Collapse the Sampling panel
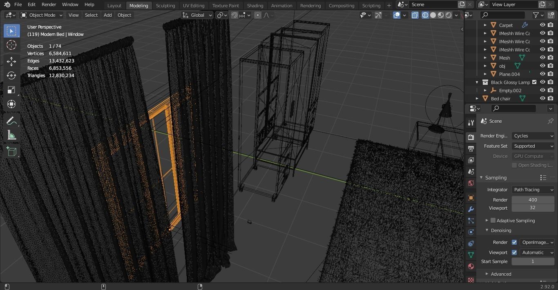Screen dimensions: 558x290 pyautogui.click(x=481, y=177)
